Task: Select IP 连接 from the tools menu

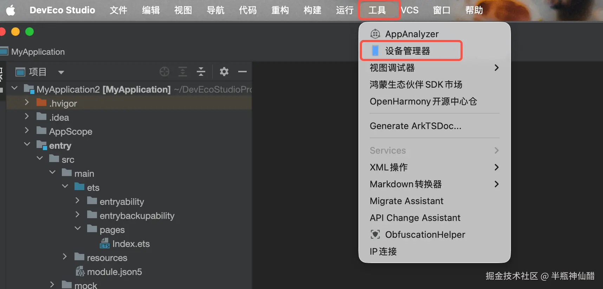Action: point(434,251)
